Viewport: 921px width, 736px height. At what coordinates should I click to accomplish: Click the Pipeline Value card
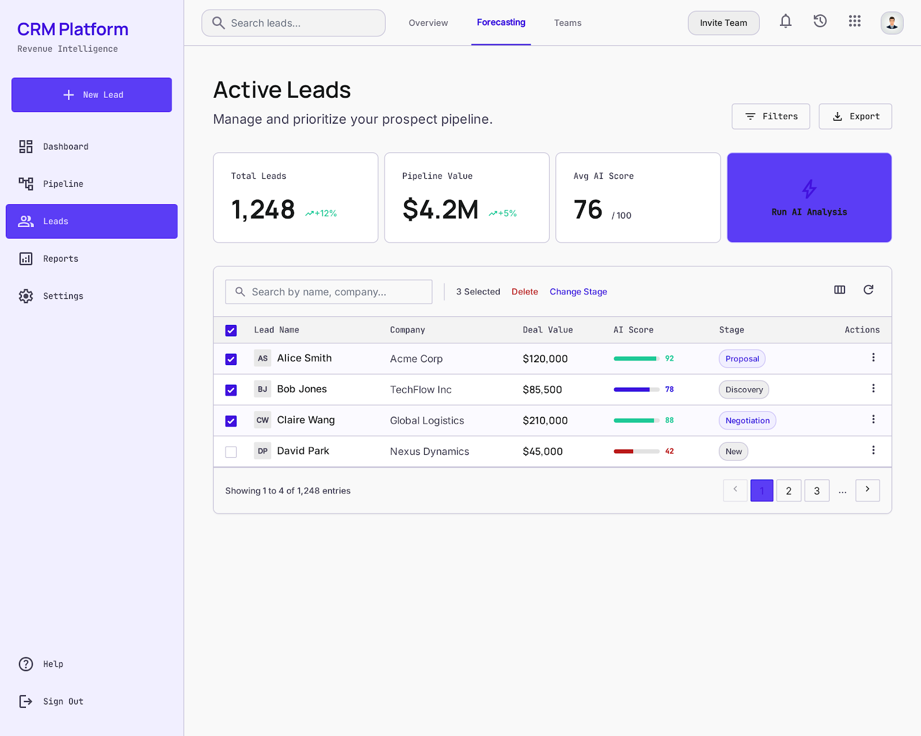coord(467,198)
